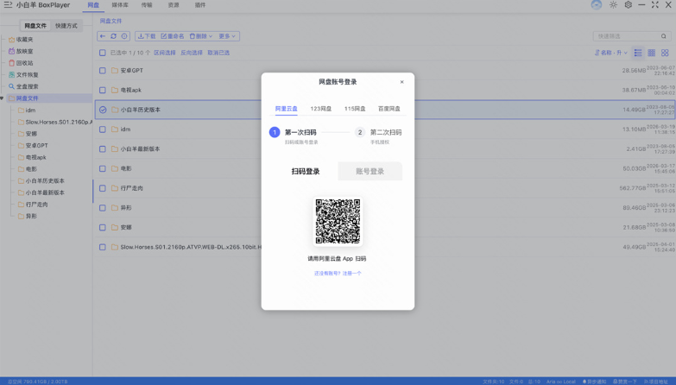Select Slow.Horses.S01.2160p folder in sidebar tree
The height and width of the screenshot is (385, 676).
click(54, 122)
